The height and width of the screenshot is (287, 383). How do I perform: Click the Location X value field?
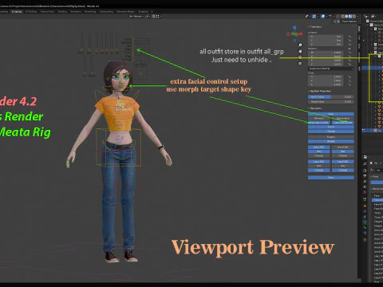(326, 37)
